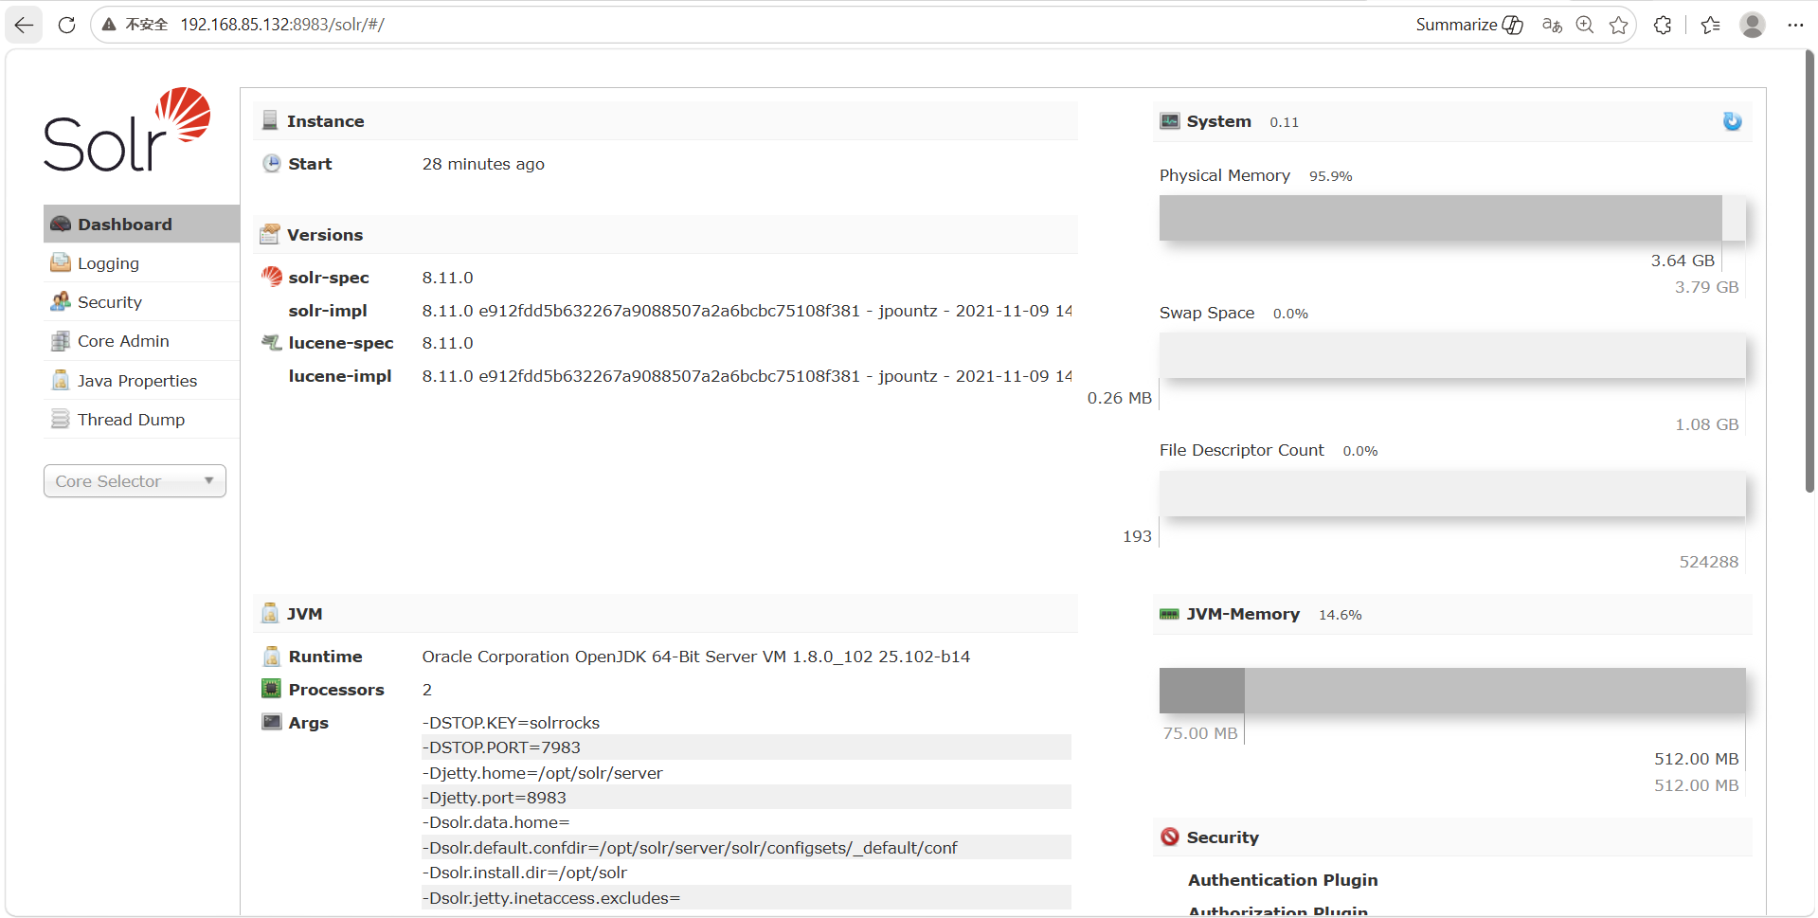Screen dimensions: 1818x918
Task: Click the lucene-impl version string
Action: click(x=747, y=376)
